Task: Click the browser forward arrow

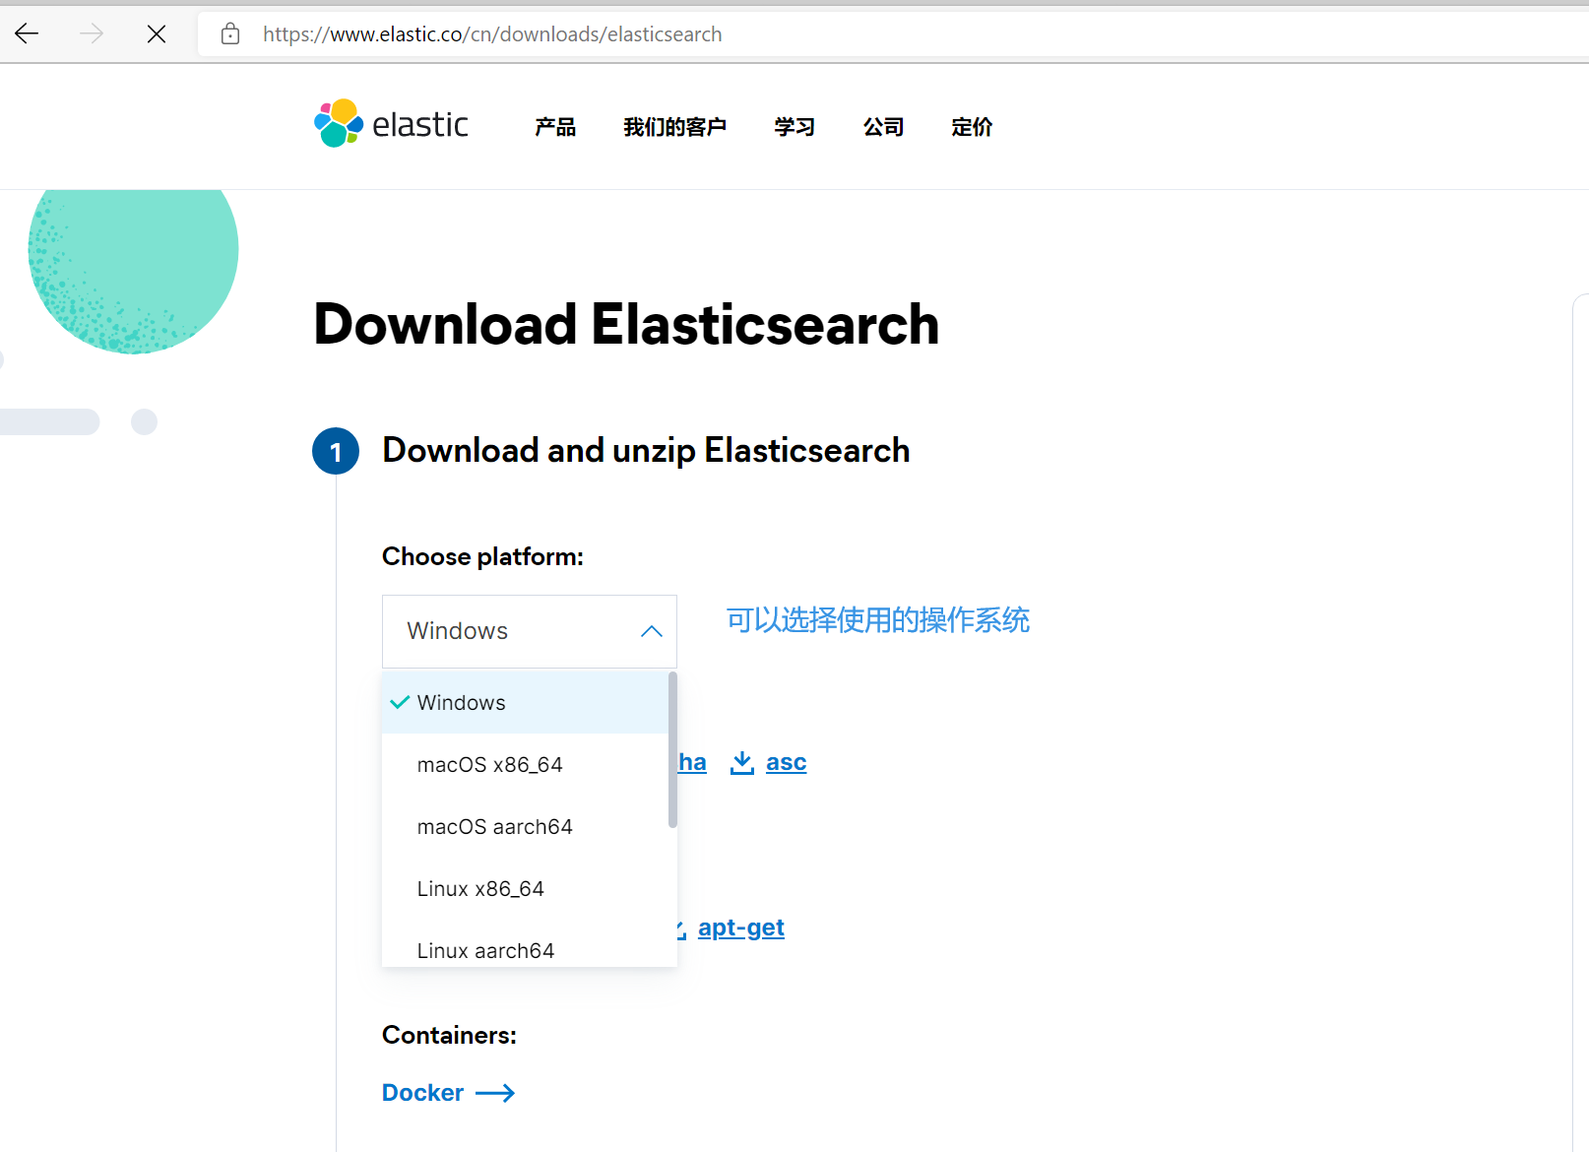Action: click(x=92, y=34)
